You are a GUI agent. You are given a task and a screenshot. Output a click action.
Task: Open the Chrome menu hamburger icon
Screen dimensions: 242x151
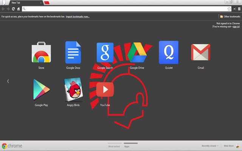pyautogui.click(x=239, y=9)
